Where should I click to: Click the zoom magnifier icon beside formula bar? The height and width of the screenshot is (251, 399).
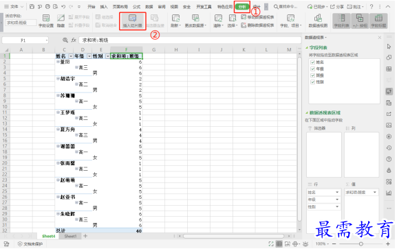65,40
